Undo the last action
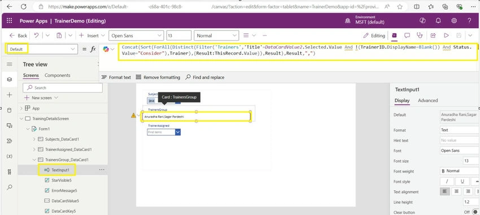The height and width of the screenshot is (215, 480). coord(37,36)
